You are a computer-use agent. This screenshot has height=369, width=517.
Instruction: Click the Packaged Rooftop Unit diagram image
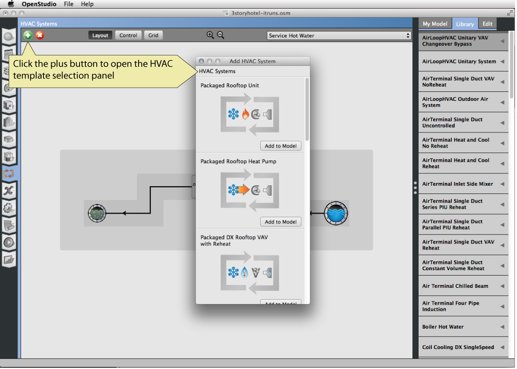coord(250,114)
